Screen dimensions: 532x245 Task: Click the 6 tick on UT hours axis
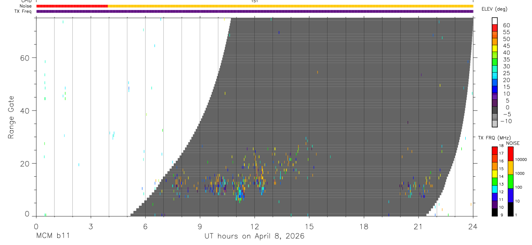click(x=146, y=226)
